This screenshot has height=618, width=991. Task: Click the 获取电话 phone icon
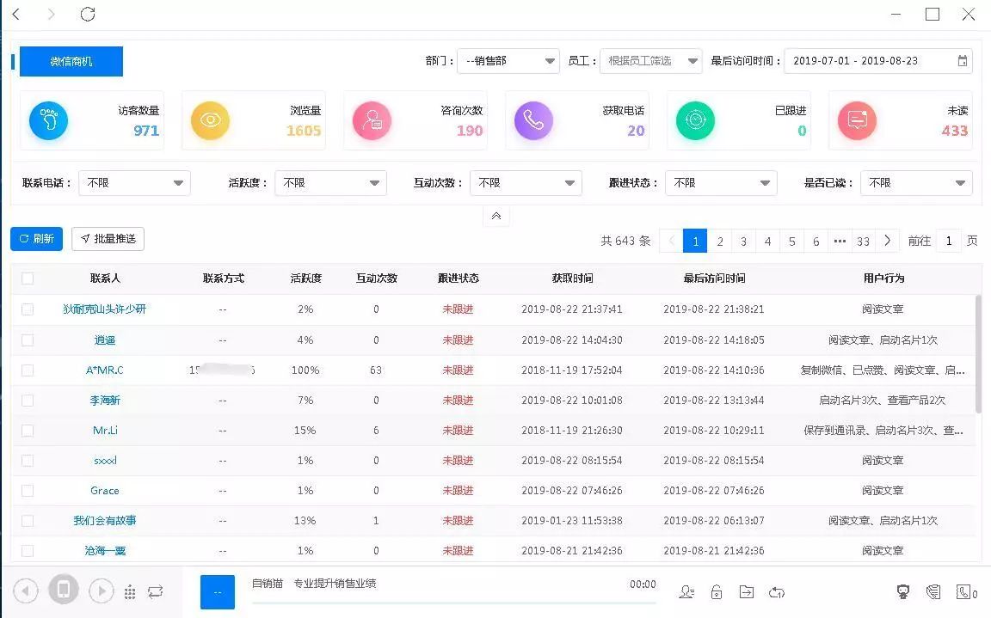(533, 120)
